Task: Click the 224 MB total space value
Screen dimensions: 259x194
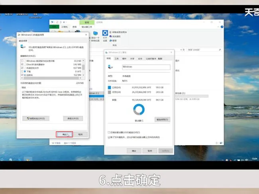Action: (x=80, y=83)
